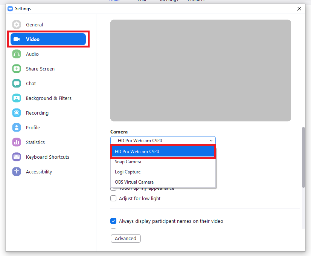Switch to the Audio settings tab
Screen dimensions: 311x256
[48, 54]
